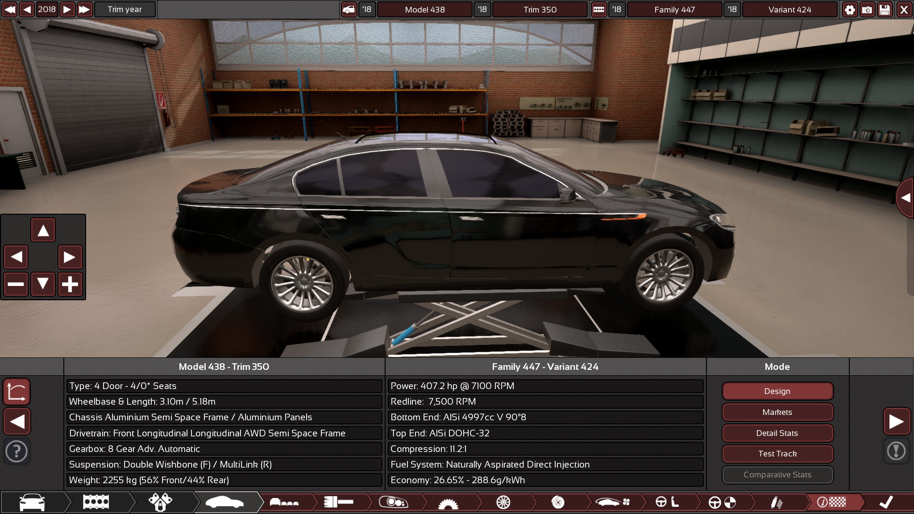Open the Variant 424 name field

click(789, 9)
